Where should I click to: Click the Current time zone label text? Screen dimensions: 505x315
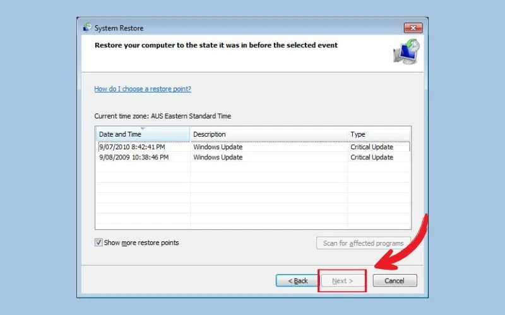click(x=163, y=117)
